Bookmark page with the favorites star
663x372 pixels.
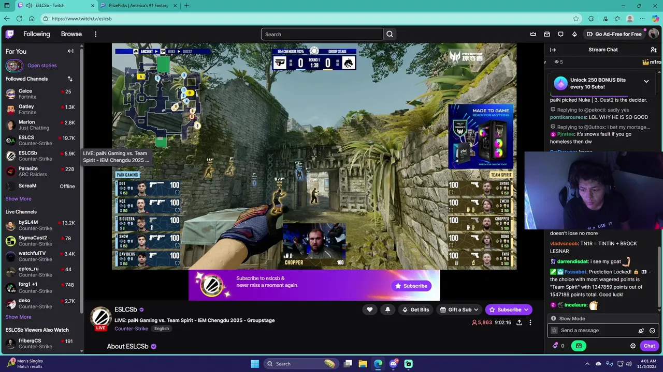click(576, 19)
